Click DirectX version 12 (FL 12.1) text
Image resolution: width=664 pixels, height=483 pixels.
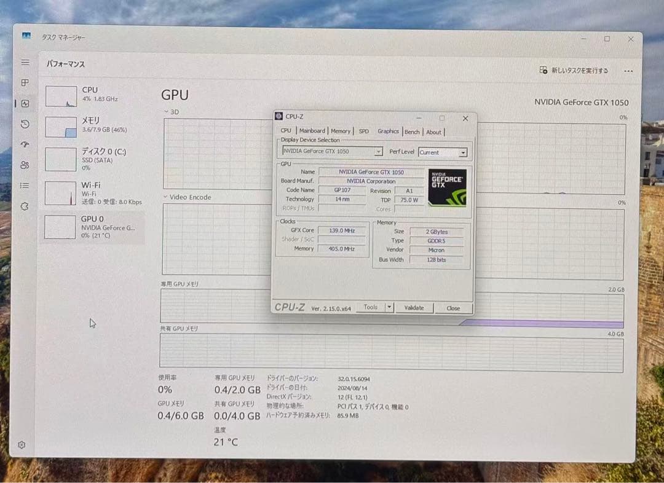coord(352,397)
